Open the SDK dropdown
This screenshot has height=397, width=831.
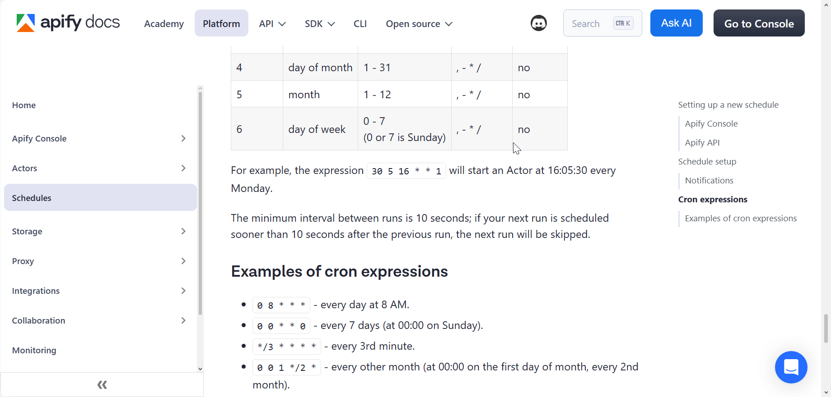click(x=319, y=23)
